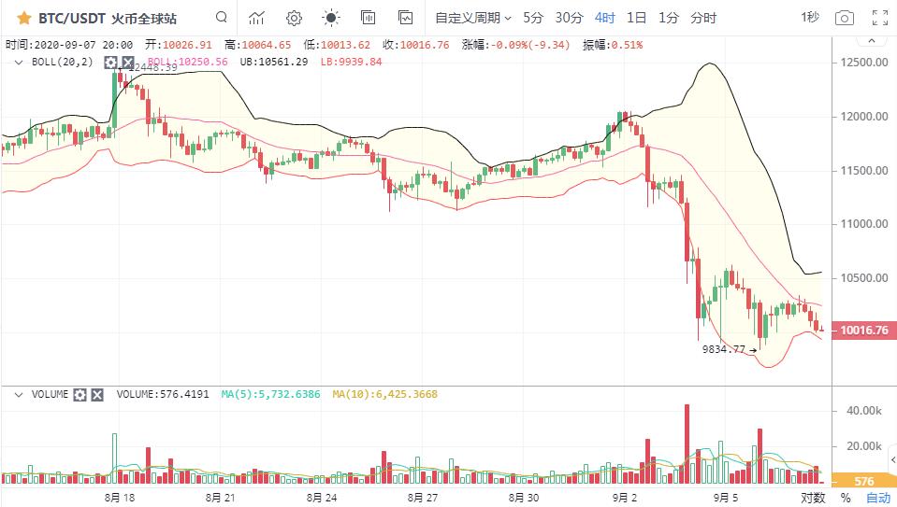Open VOLUME indicator settings gear

[80, 394]
